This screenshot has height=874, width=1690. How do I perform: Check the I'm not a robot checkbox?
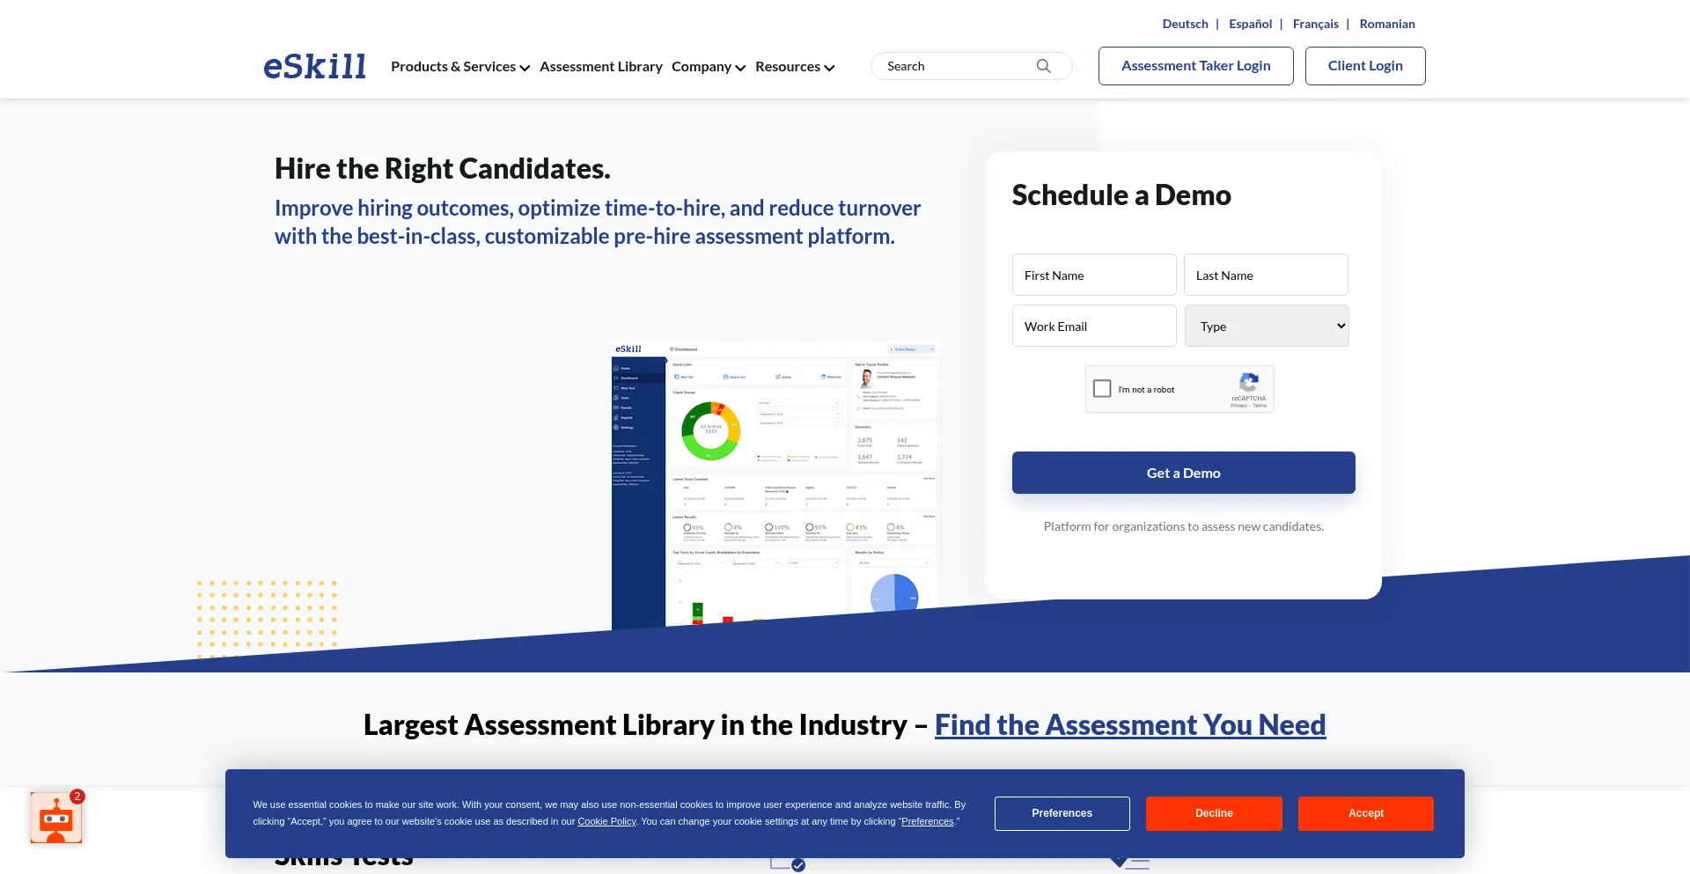pos(1102,388)
